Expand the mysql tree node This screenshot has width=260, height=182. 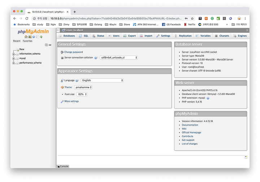pos(14,58)
